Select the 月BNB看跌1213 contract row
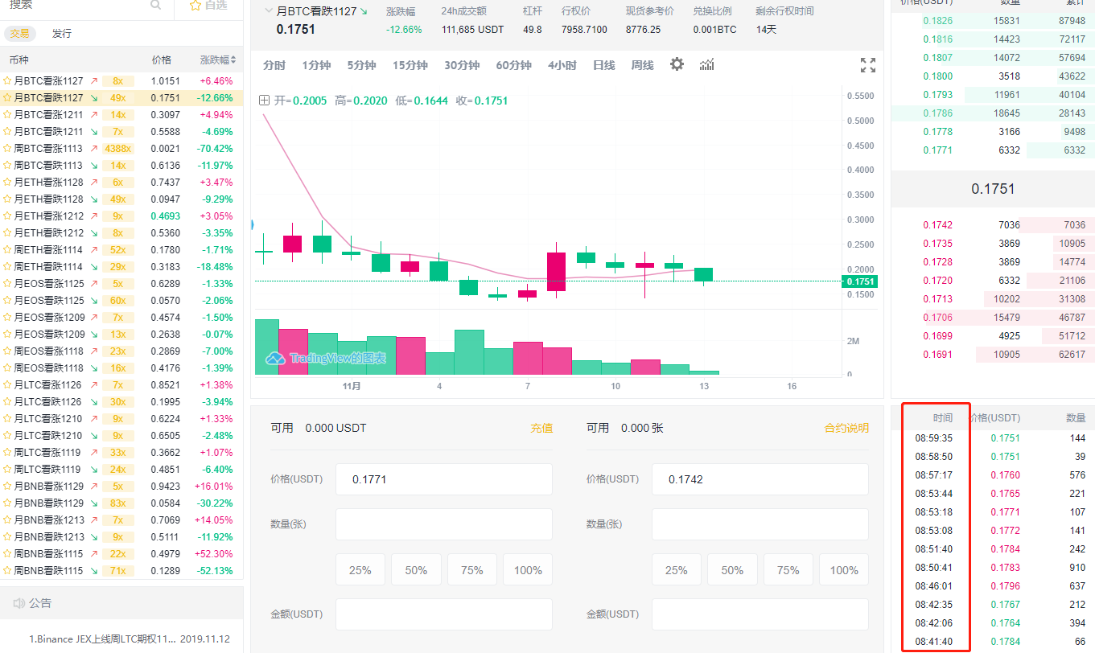 coord(121,537)
